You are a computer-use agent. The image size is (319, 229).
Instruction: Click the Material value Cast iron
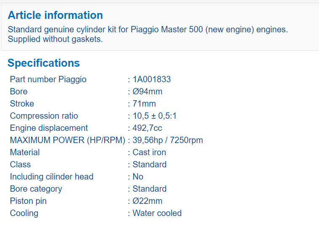point(149,152)
